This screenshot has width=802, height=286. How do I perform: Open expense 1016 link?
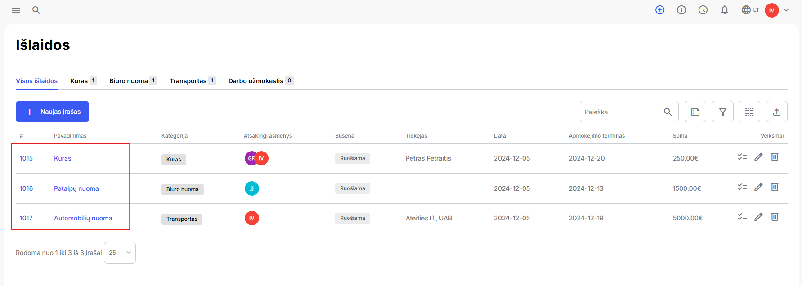pyautogui.click(x=26, y=188)
